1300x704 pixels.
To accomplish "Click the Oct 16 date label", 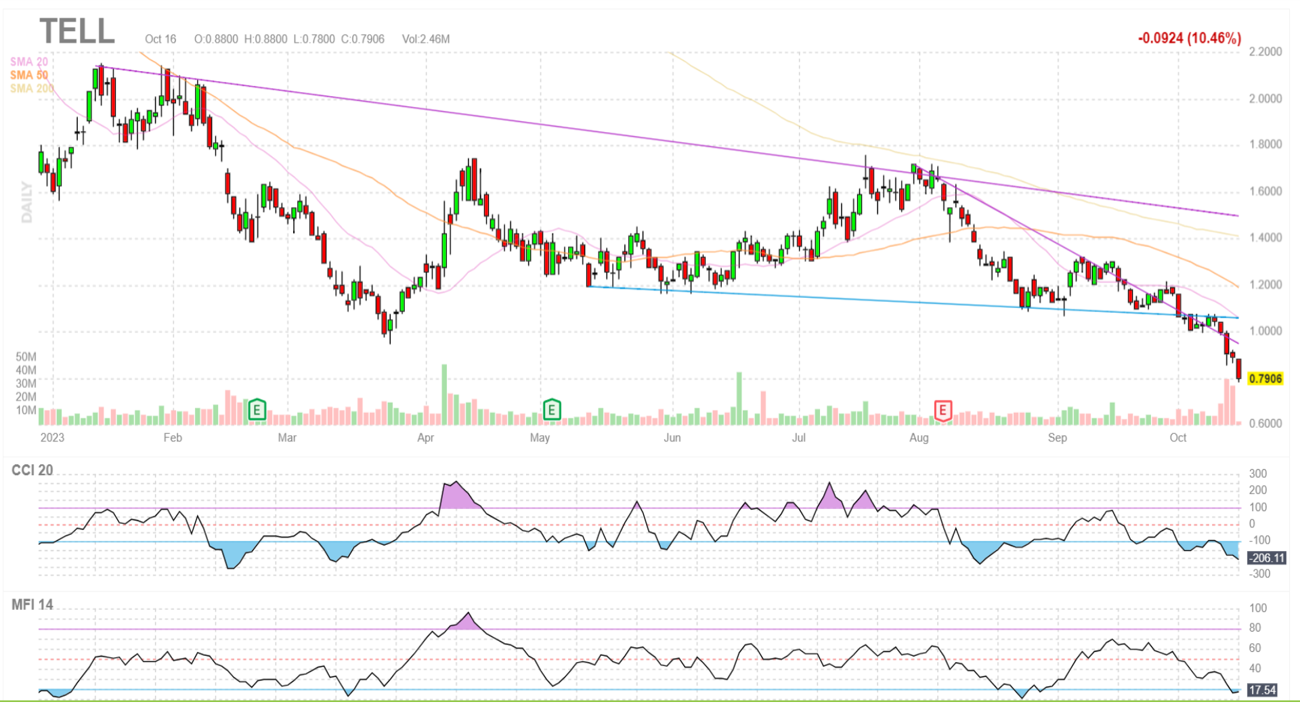I will point(160,39).
